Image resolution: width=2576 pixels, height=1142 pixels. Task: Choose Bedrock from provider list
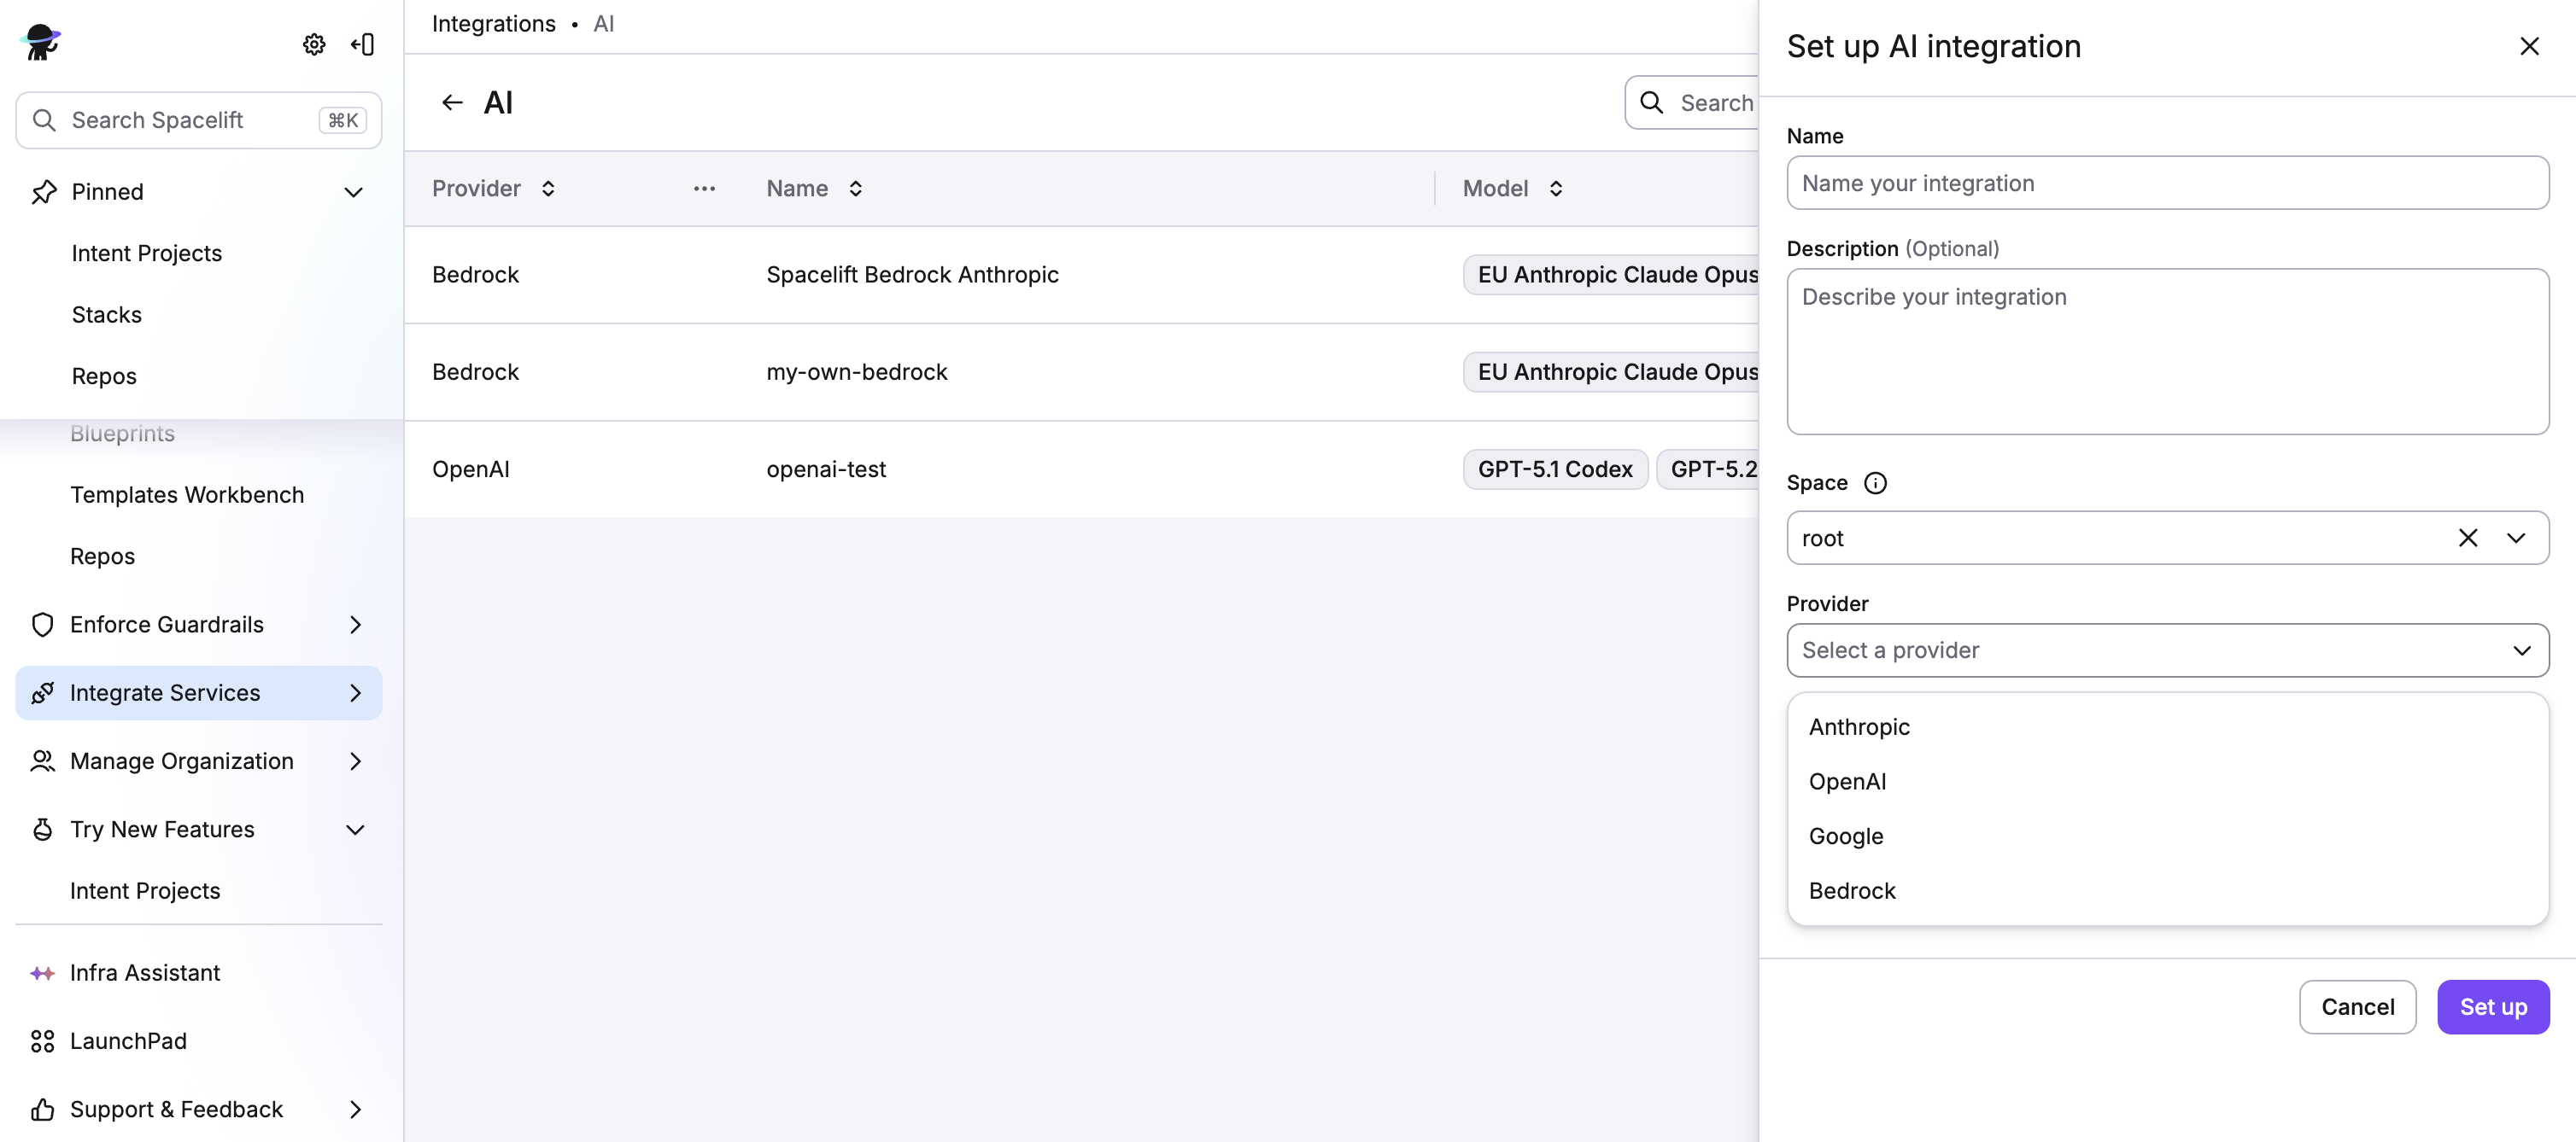[2167, 891]
